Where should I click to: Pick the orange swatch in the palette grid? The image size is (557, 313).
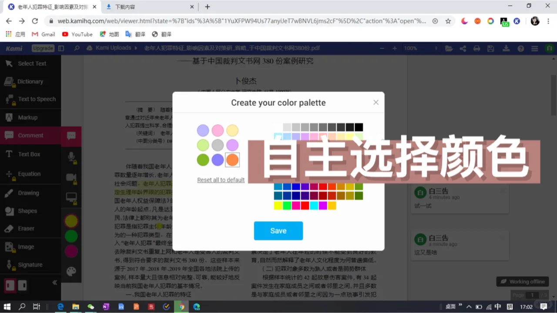(232, 160)
